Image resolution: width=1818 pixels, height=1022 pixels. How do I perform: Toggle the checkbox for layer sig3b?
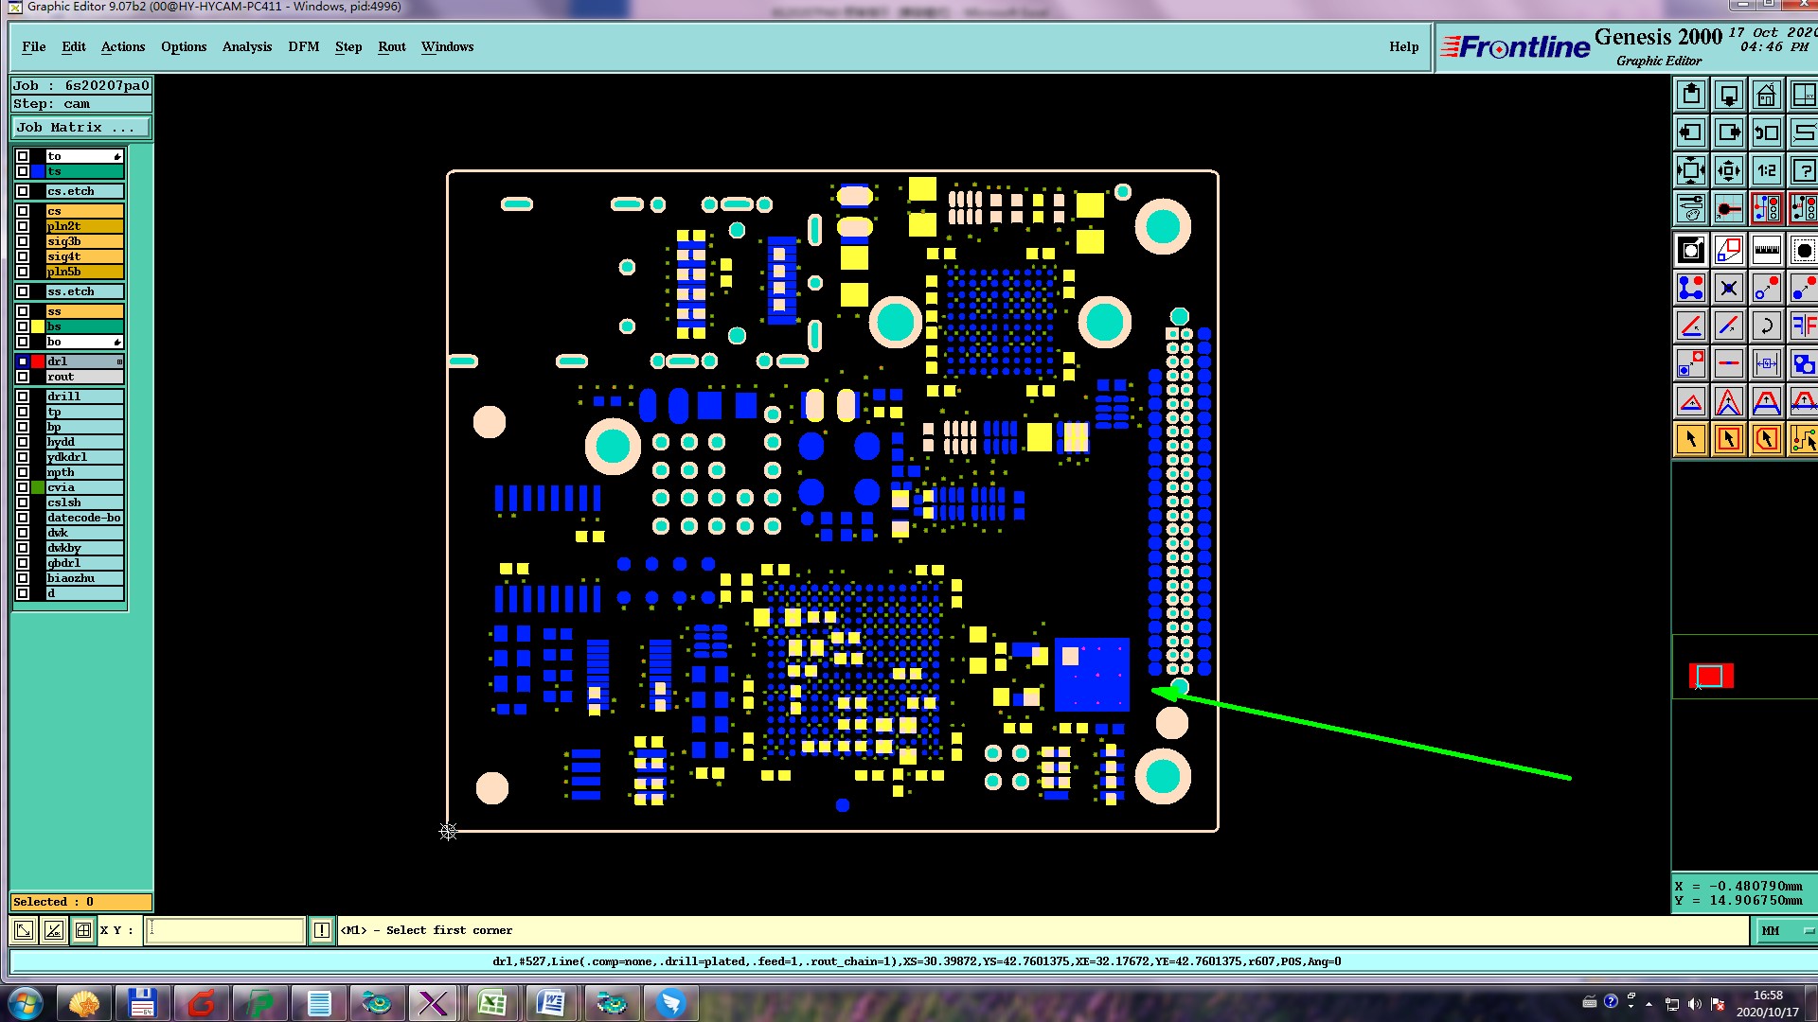(23, 241)
